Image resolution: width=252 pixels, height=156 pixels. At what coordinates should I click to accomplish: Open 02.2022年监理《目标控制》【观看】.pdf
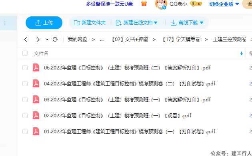(x=118, y=115)
